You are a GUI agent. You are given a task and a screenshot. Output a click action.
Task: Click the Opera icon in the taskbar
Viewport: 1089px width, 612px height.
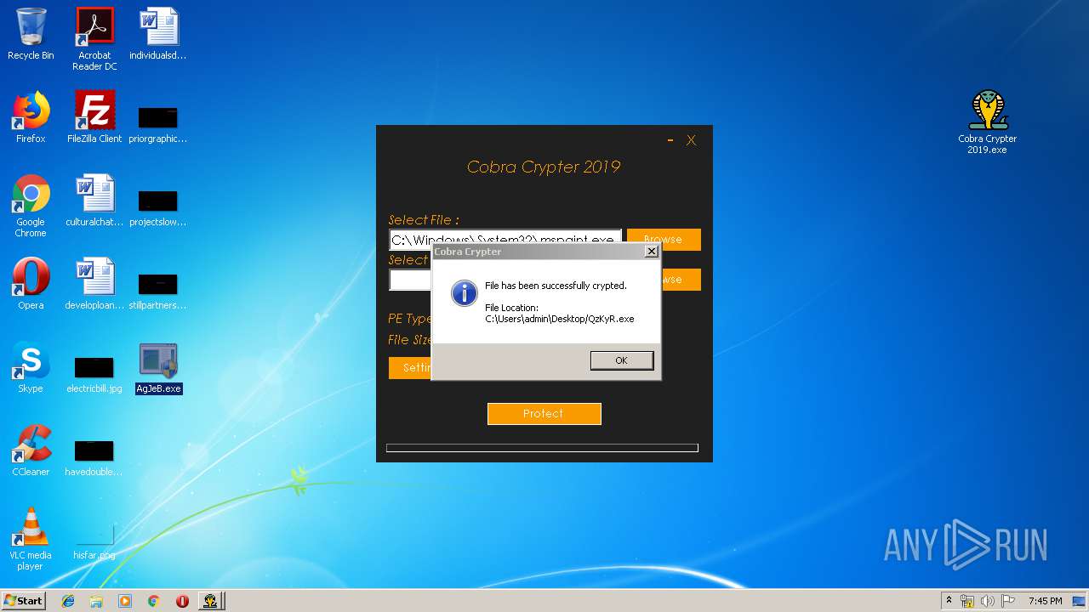pos(182,601)
